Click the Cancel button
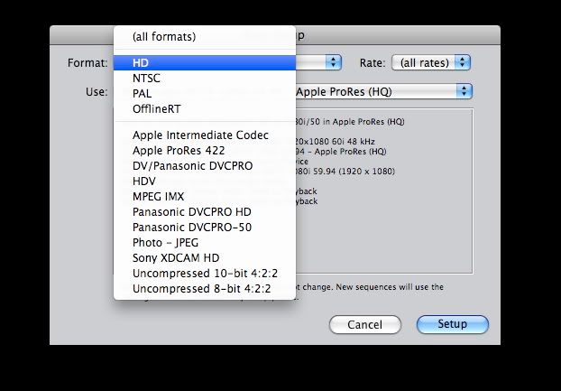561x391 pixels. pos(365,325)
